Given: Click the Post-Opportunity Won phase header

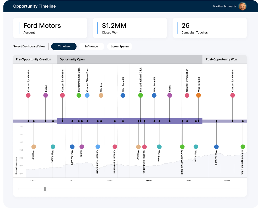Looking at the screenshot, I should 224,59.
